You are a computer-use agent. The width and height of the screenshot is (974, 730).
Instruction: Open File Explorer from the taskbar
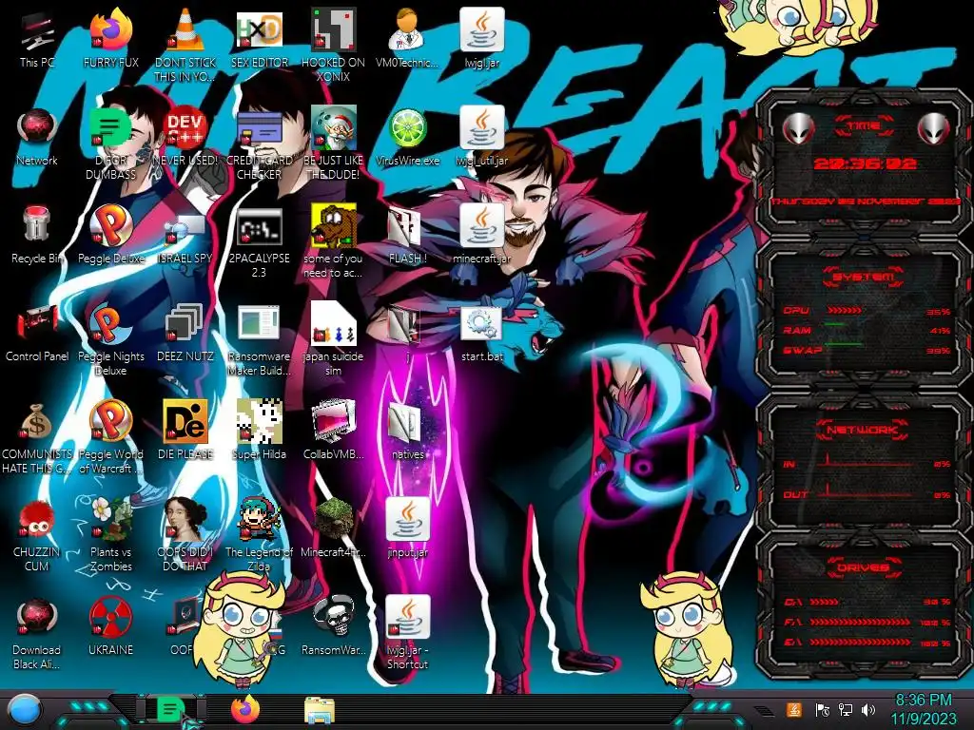coord(320,710)
